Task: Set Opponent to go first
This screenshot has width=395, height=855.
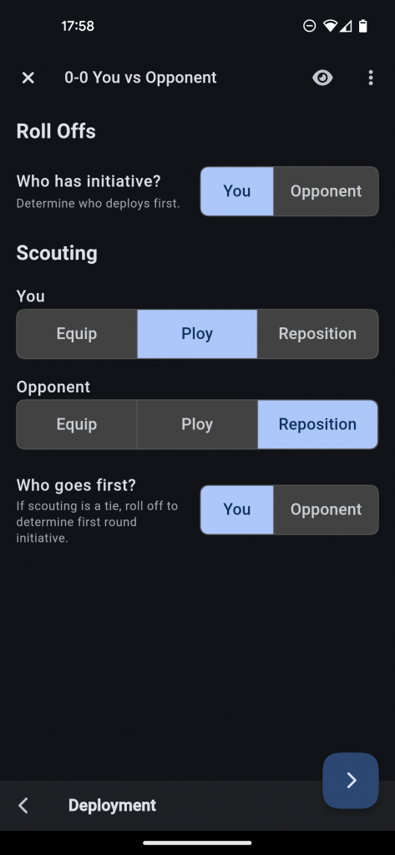Action: pos(326,510)
